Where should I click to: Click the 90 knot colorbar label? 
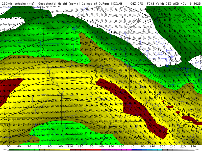click(50, 146)
